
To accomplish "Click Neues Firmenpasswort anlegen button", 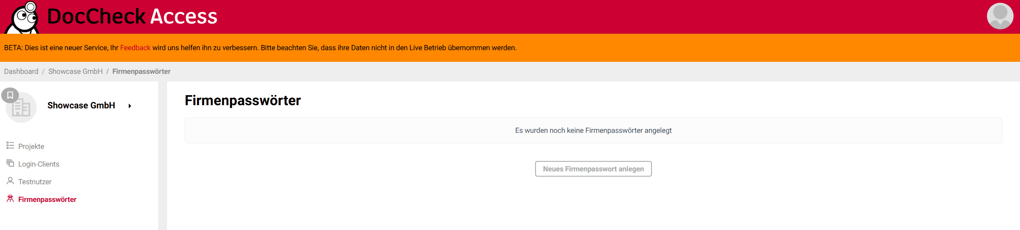I will 593,169.
